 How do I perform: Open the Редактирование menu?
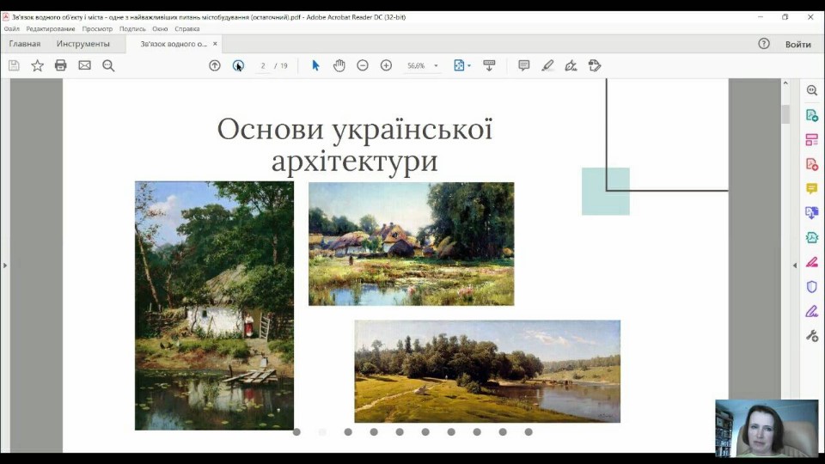tap(51, 29)
